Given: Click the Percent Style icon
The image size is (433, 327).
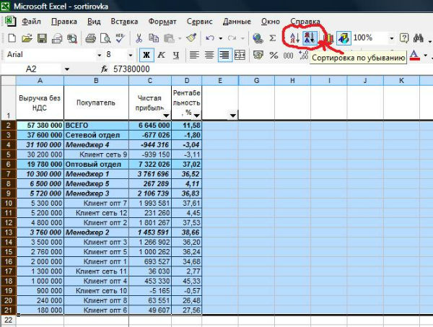Looking at the screenshot, I should coord(274,54).
